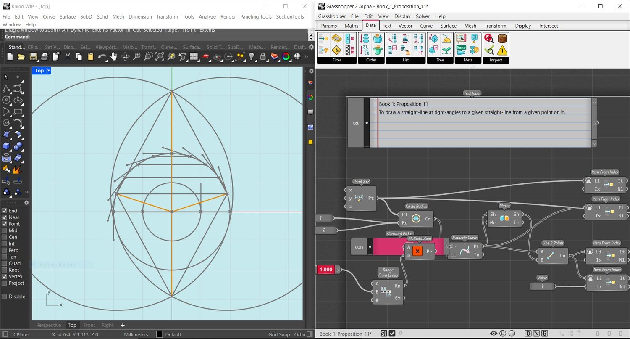Enable the Quad osnap checkbox
Viewport: 630px width, 339px height.
tap(4, 263)
